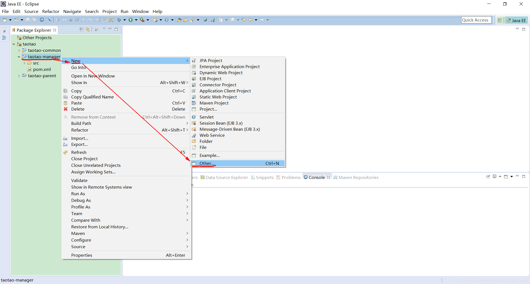Choose Close Project from context menu
The image size is (530, 284).
click(x=126, y=159)
